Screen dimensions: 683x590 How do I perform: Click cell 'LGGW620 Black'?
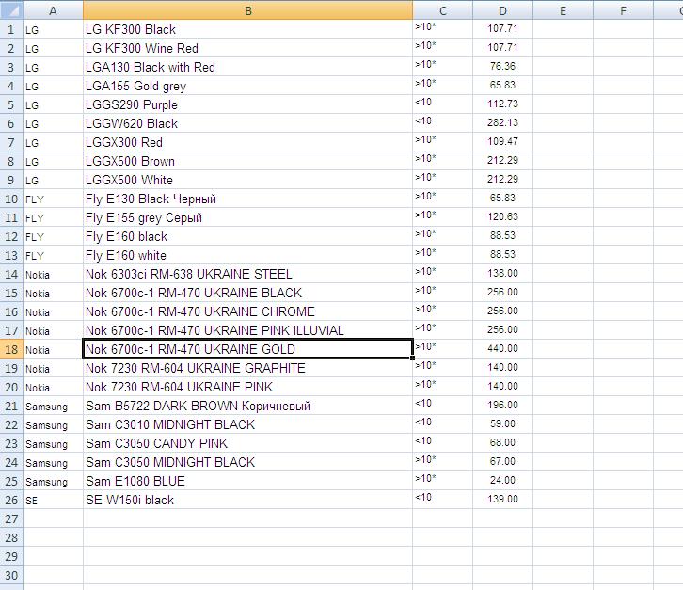click(x=247, y=123)
